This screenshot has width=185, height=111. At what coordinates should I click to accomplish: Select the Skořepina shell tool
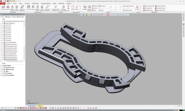pyautogui.click(x=102, y=6)
